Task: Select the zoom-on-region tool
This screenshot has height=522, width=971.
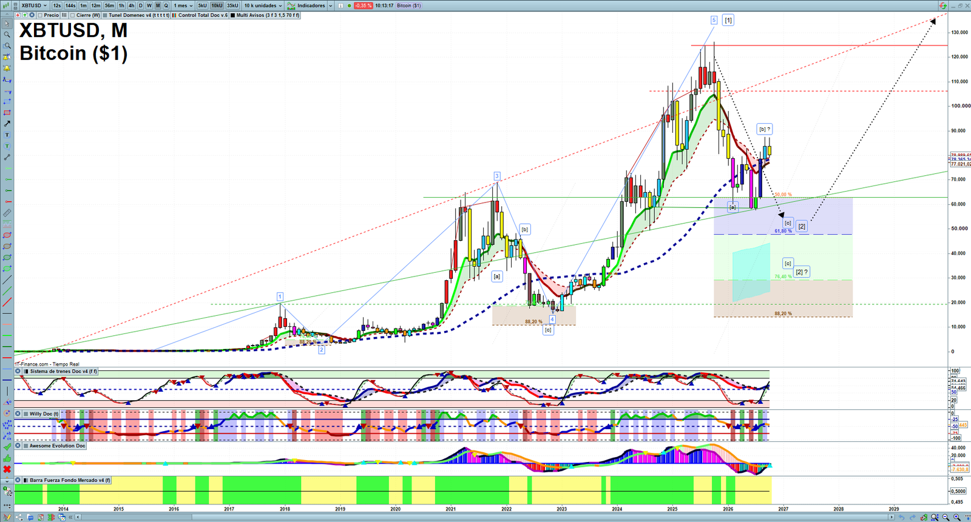Action: point(7,45)
